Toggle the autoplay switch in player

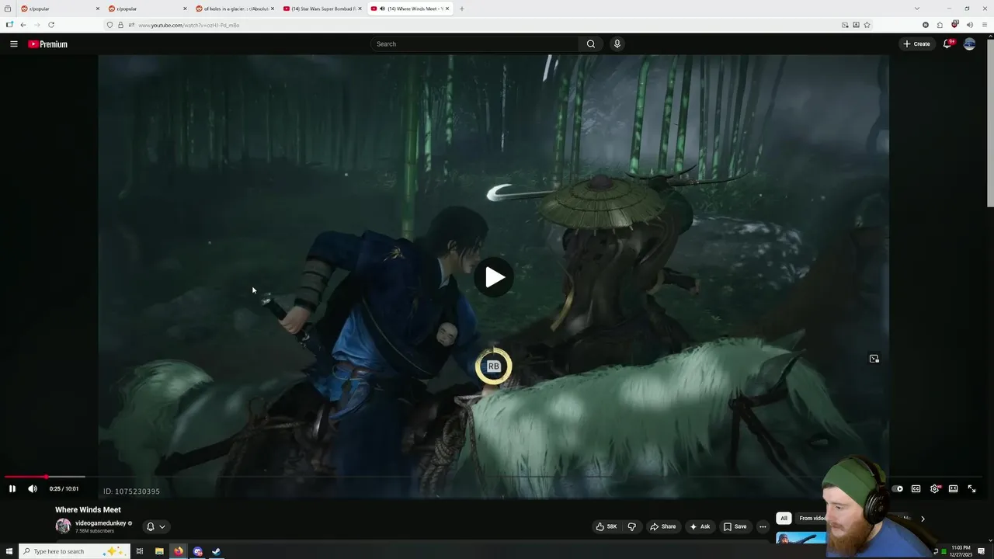pos(897,488)
